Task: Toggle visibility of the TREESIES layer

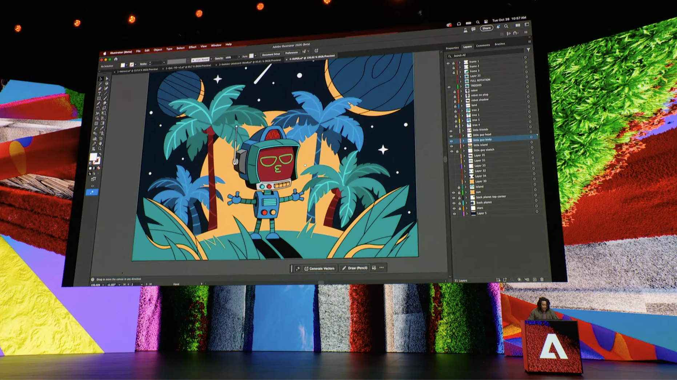Action: [449, 87]
